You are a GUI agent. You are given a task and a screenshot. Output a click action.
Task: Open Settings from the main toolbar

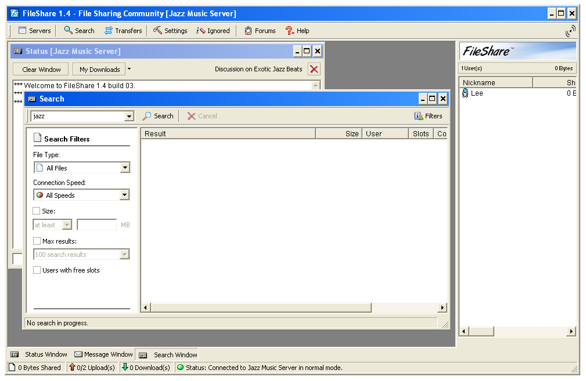157,31
